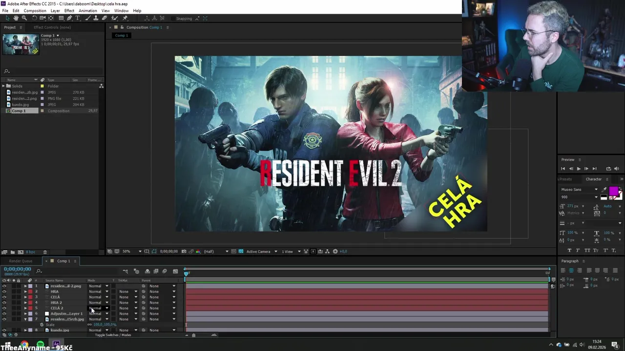The width and height of the screenshot is (625, 351).
Task: Set black and white default colors swatch
Action: [604, 197]
